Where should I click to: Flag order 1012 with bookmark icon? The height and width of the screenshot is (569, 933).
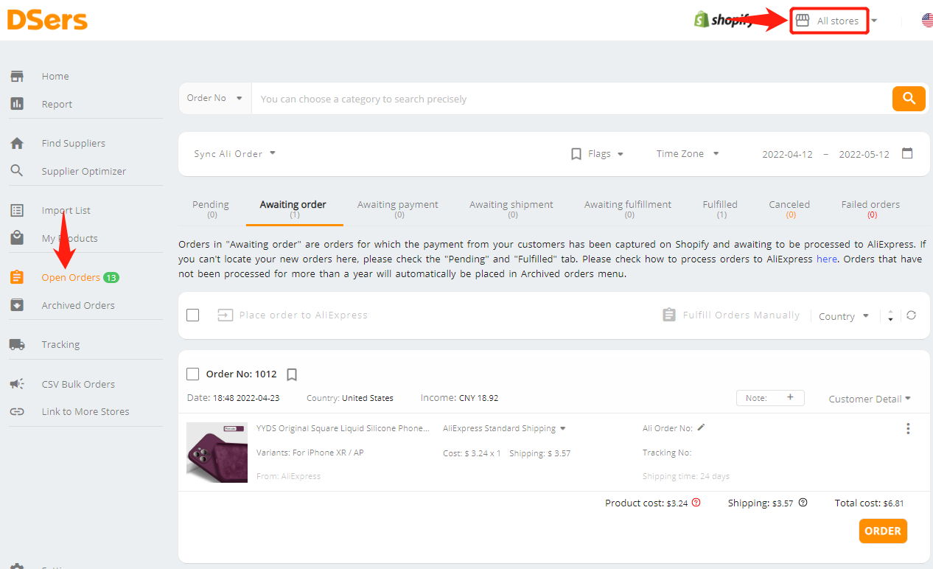[292, 374]
